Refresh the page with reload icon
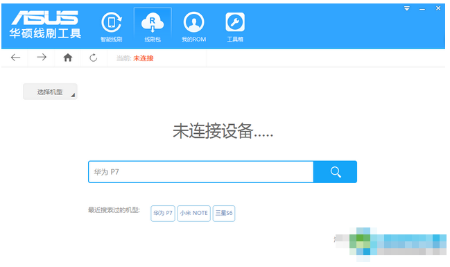 94,58
